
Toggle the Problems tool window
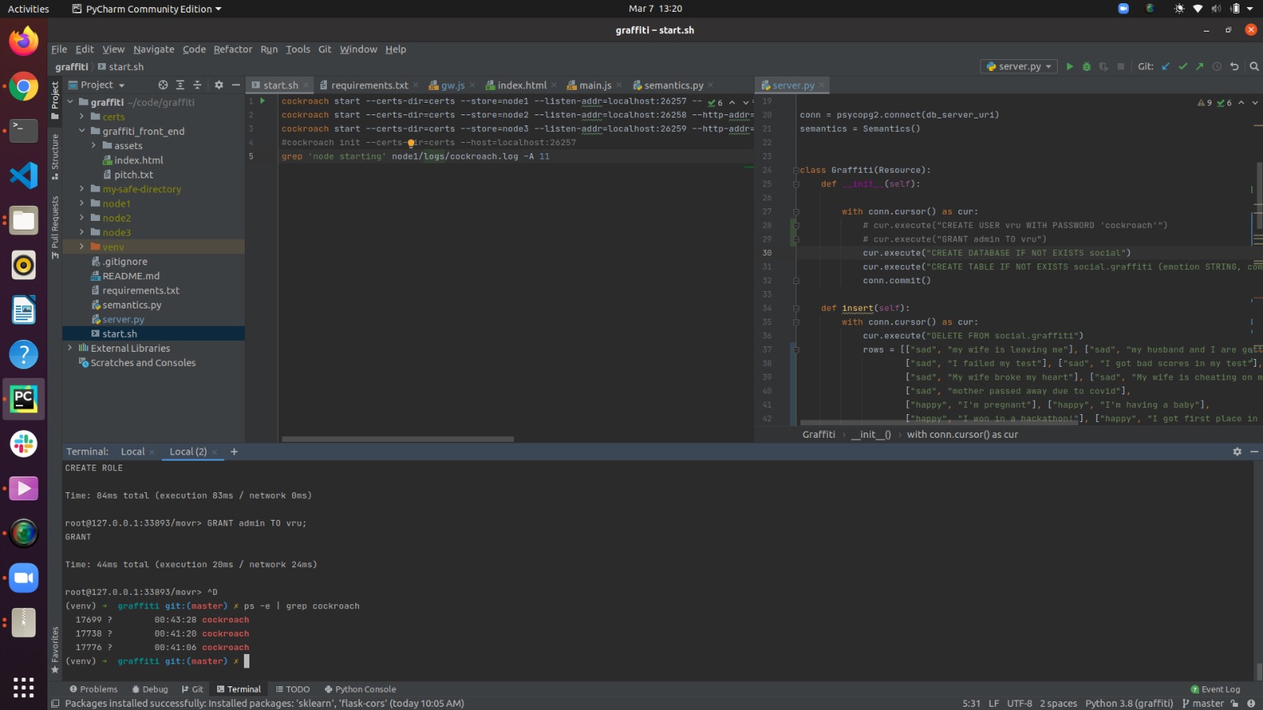[x=94, y=689]
